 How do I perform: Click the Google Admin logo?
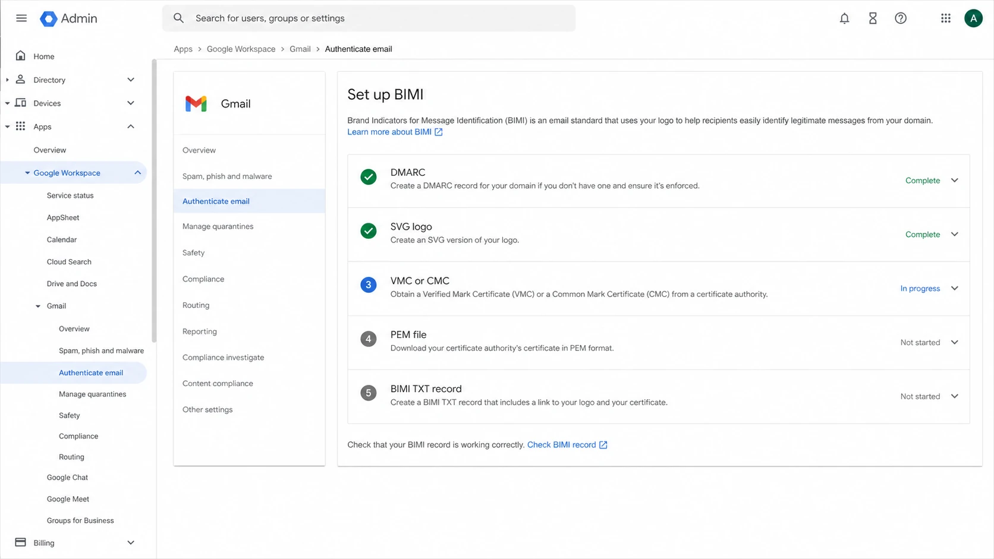pyautogui.click(x=68, y=18)
